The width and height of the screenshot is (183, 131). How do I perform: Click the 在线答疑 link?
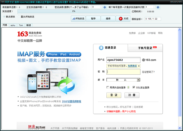point(138,107)
